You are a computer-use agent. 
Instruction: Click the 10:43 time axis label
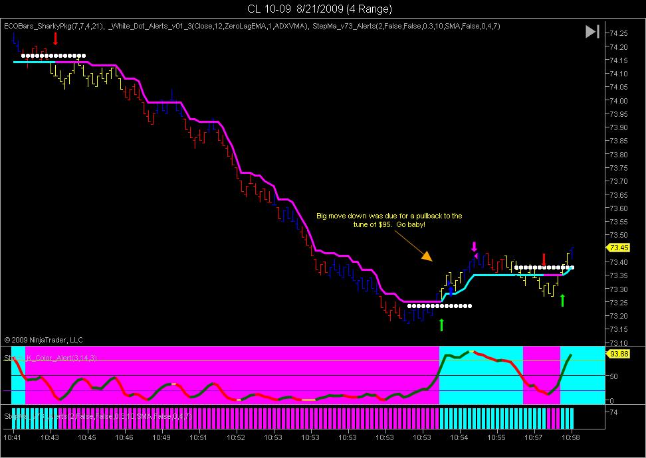pyautogui.click(x=49, y=437)
